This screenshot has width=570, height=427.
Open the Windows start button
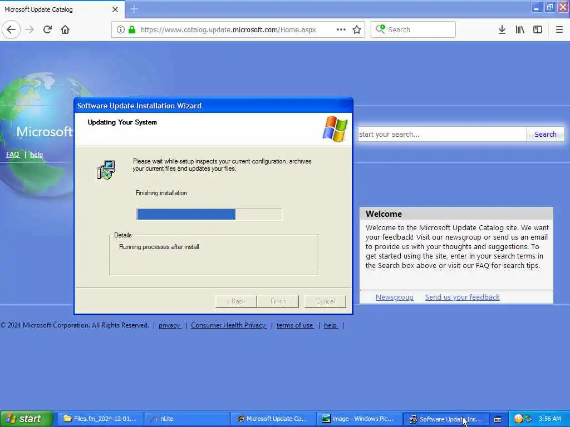26,419
